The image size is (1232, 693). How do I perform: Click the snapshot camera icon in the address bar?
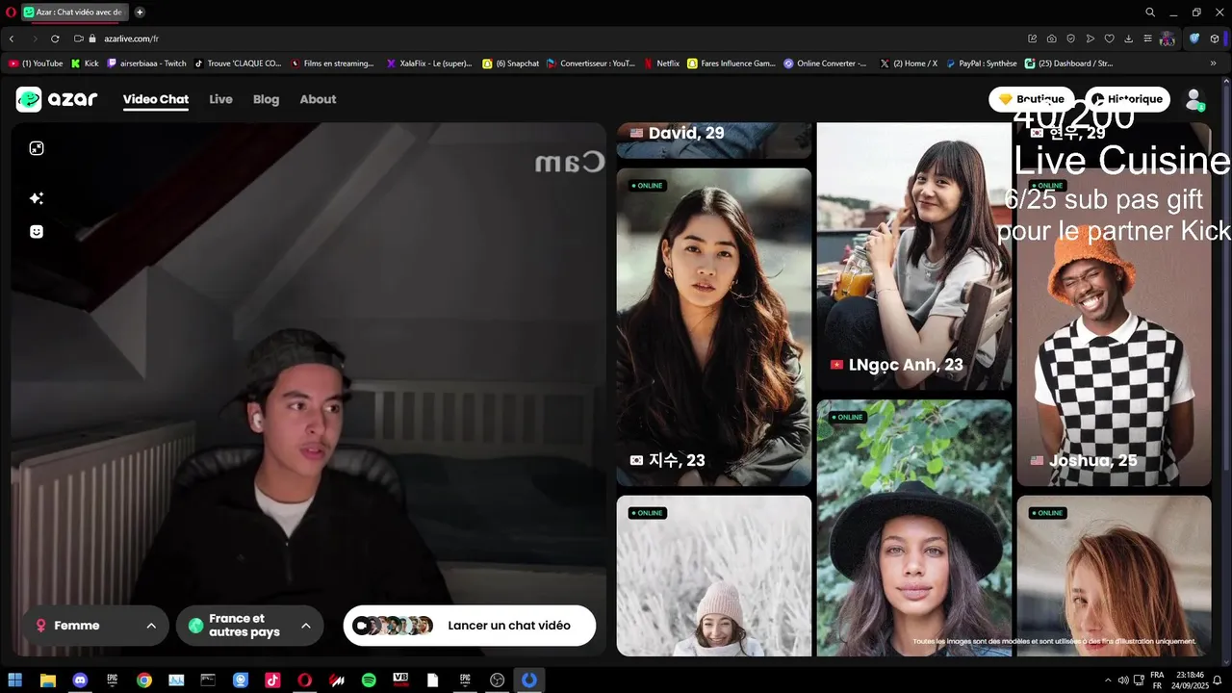tap(1052, 38)
